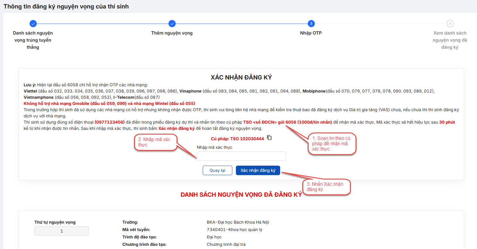
Task: Click the Đại học training level value
Action: tap(214, 237)
